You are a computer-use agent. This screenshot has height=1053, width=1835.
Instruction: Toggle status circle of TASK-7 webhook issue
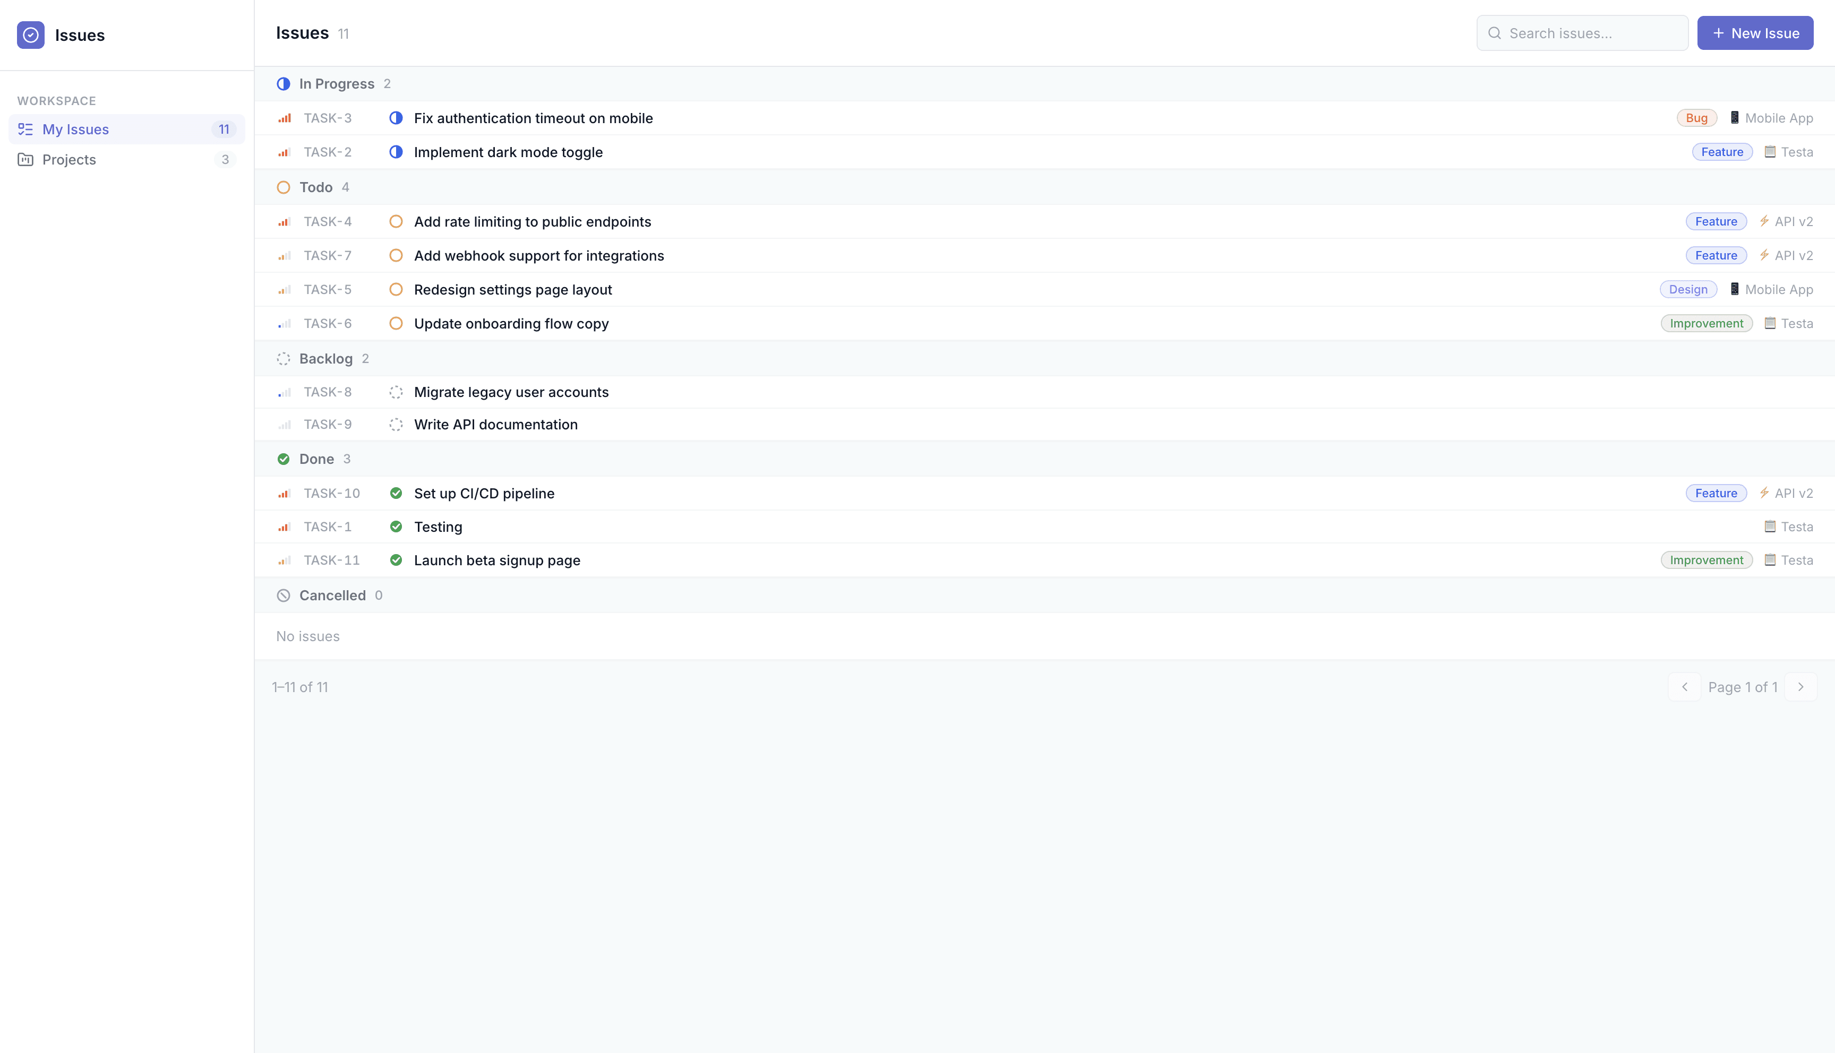click(396, 255)
